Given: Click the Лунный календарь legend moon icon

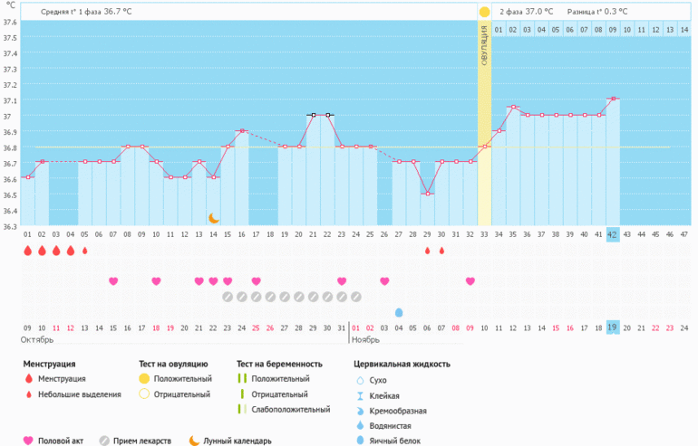Looking at the screenshot, I should 194,441.
